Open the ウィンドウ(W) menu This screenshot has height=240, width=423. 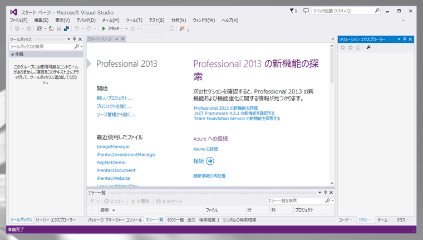pos(204,20)
